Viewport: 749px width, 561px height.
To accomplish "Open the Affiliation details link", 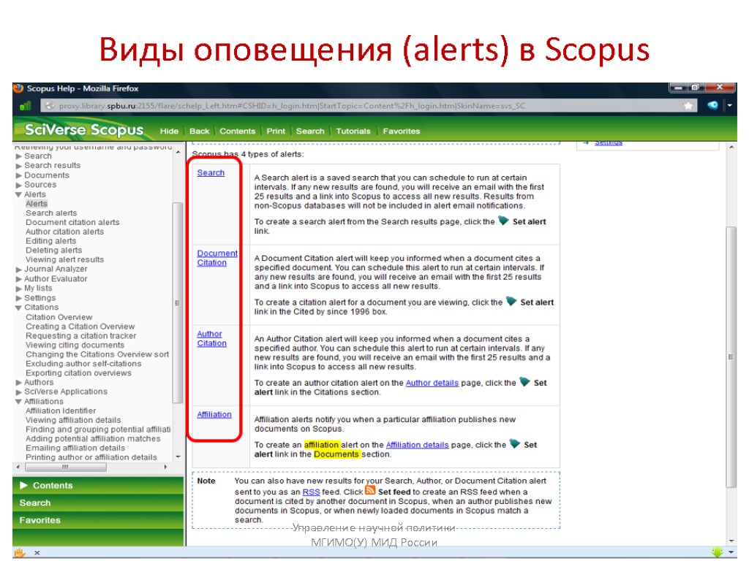I will [417, 445].
